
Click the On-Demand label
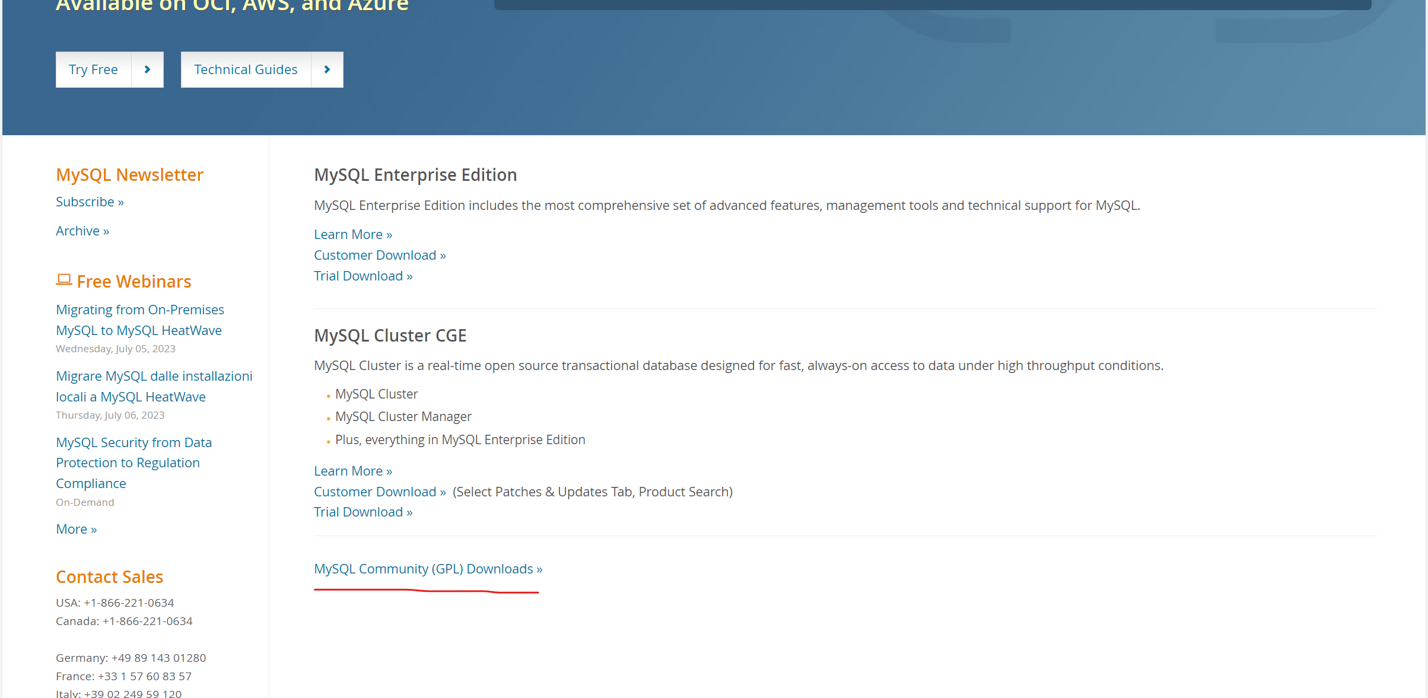tap(85, 502)
